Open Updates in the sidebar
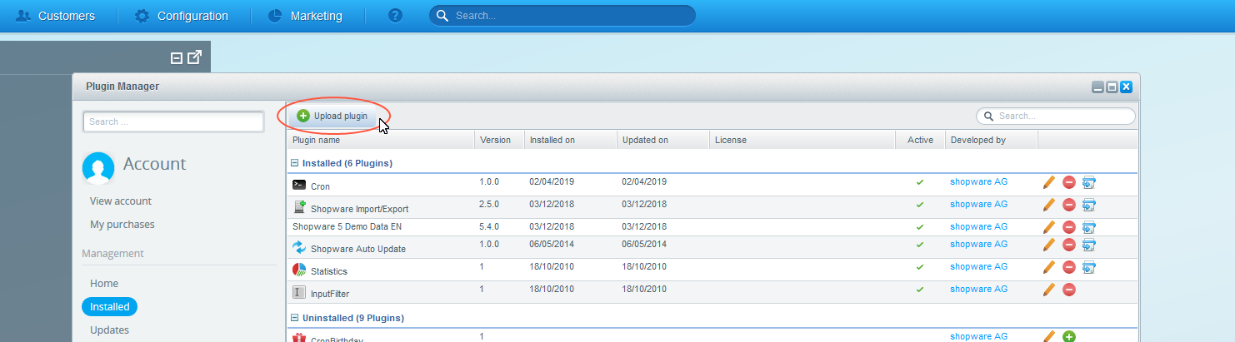 (109, 330)
